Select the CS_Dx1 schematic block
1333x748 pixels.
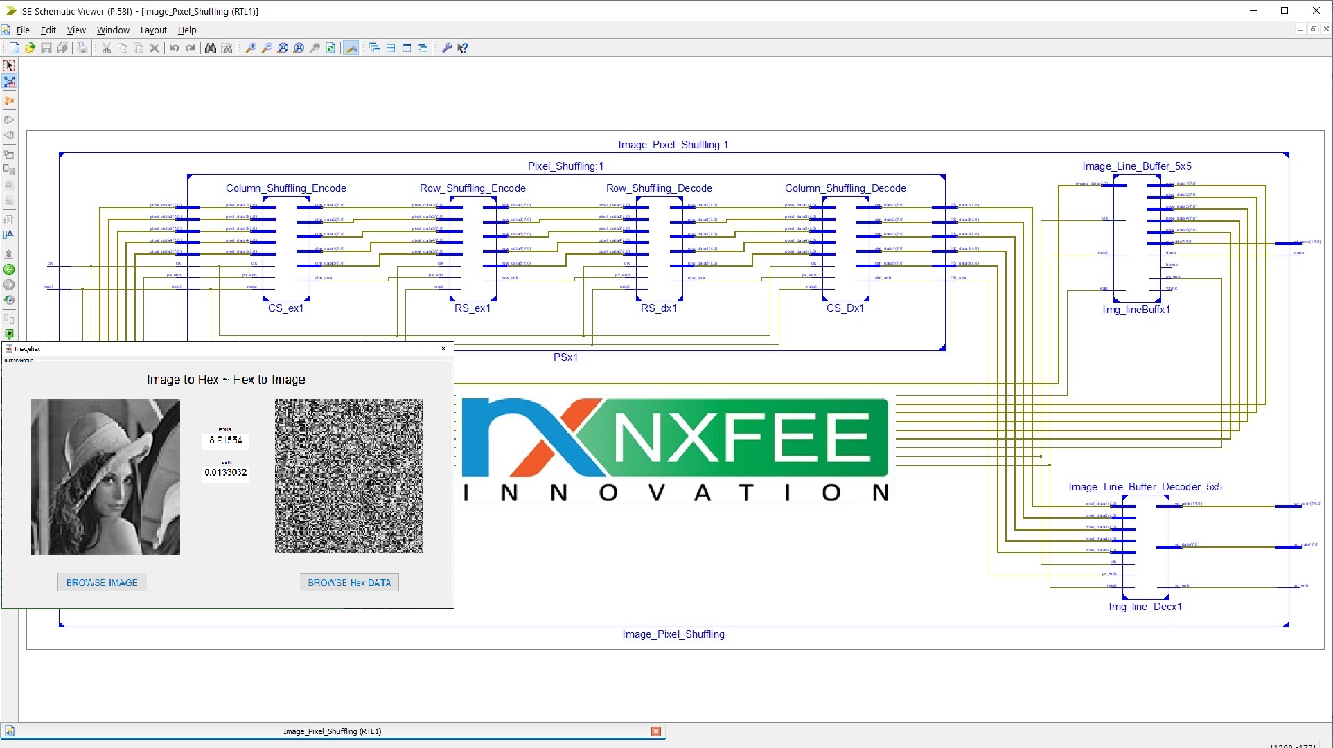pos(845,248)
